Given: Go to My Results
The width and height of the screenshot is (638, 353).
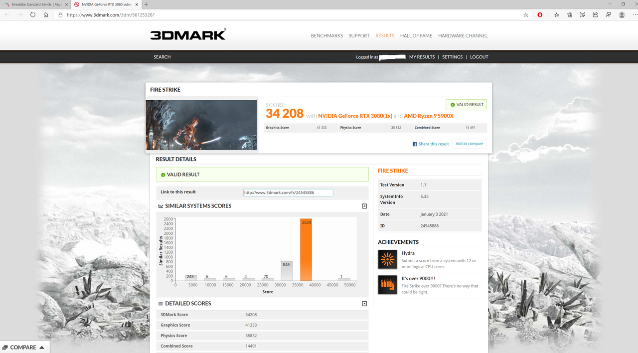Looking at the screenshot, I should [x=422, y=57].
